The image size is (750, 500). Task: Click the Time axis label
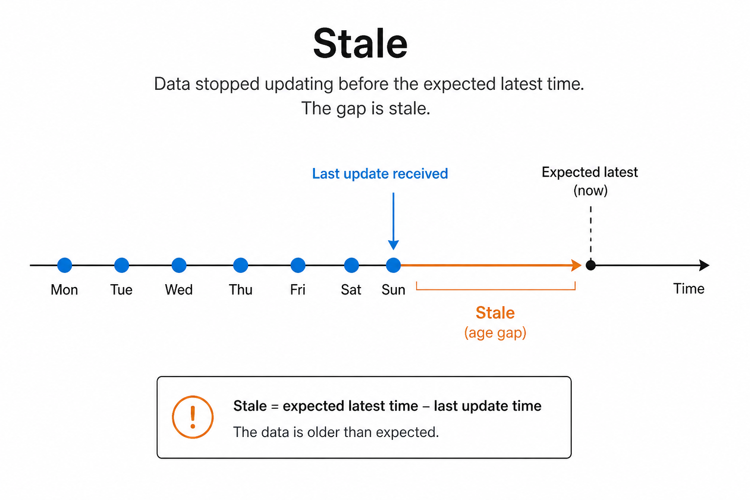[x=688, y=289]
